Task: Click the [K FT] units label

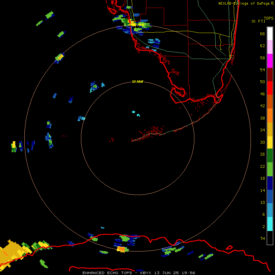Action: coord(258,21)
